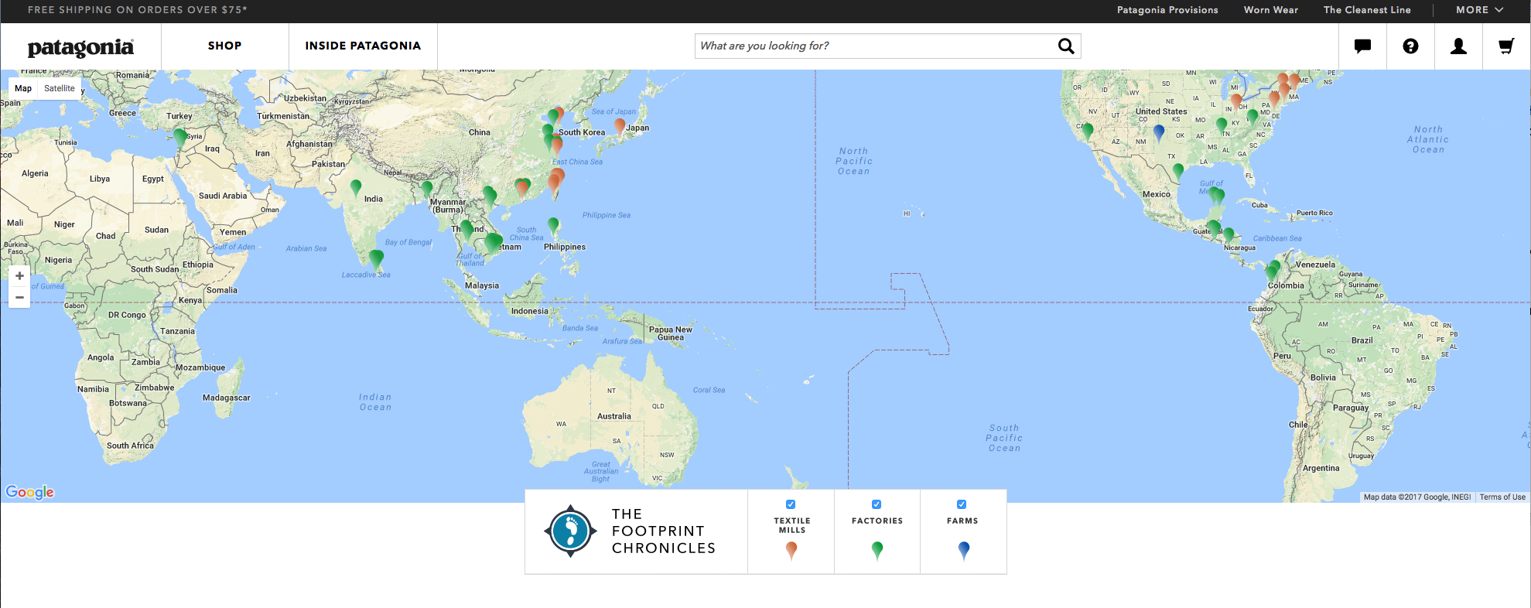
Task: Click the FACTORIES label
Action: coord(877,521)
